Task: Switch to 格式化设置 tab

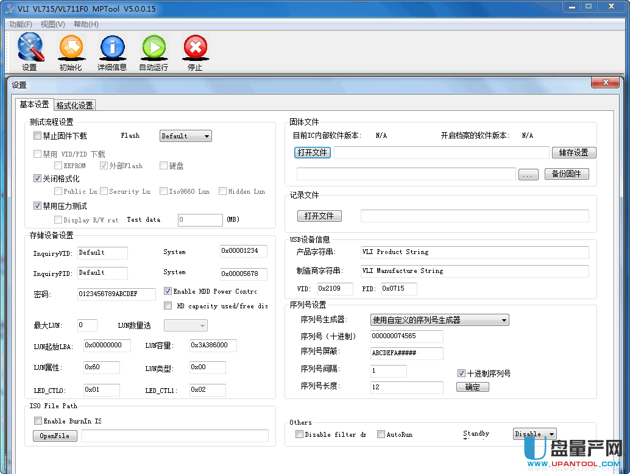Action: (75, 105)
